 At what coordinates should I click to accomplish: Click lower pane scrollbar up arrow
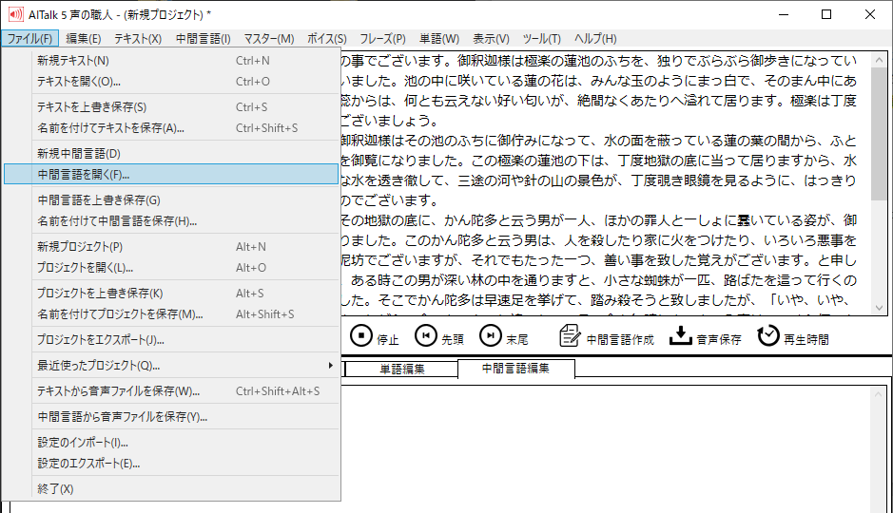878,394
